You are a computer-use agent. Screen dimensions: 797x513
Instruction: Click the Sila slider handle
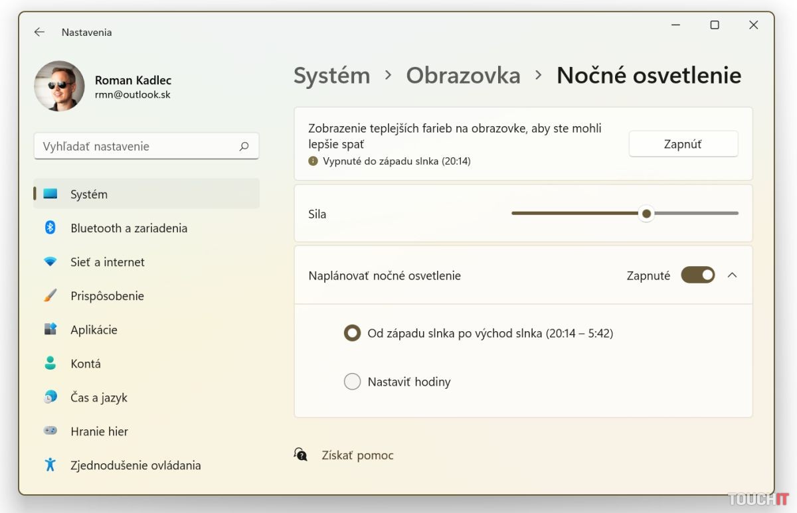click(646, 214)
